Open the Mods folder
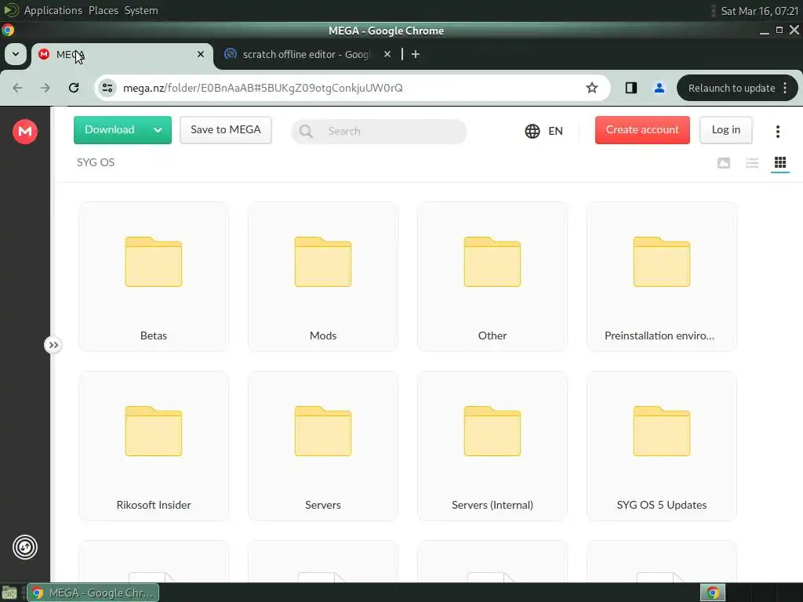The width and height of the screenshot is (803, 602). tap(322, 277)
